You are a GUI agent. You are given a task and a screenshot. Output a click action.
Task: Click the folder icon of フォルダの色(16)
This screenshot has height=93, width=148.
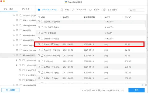click(x=42, y=27)
